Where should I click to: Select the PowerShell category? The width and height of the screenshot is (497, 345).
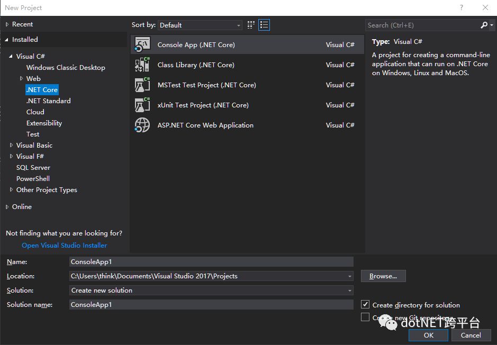tap(33, 179)
